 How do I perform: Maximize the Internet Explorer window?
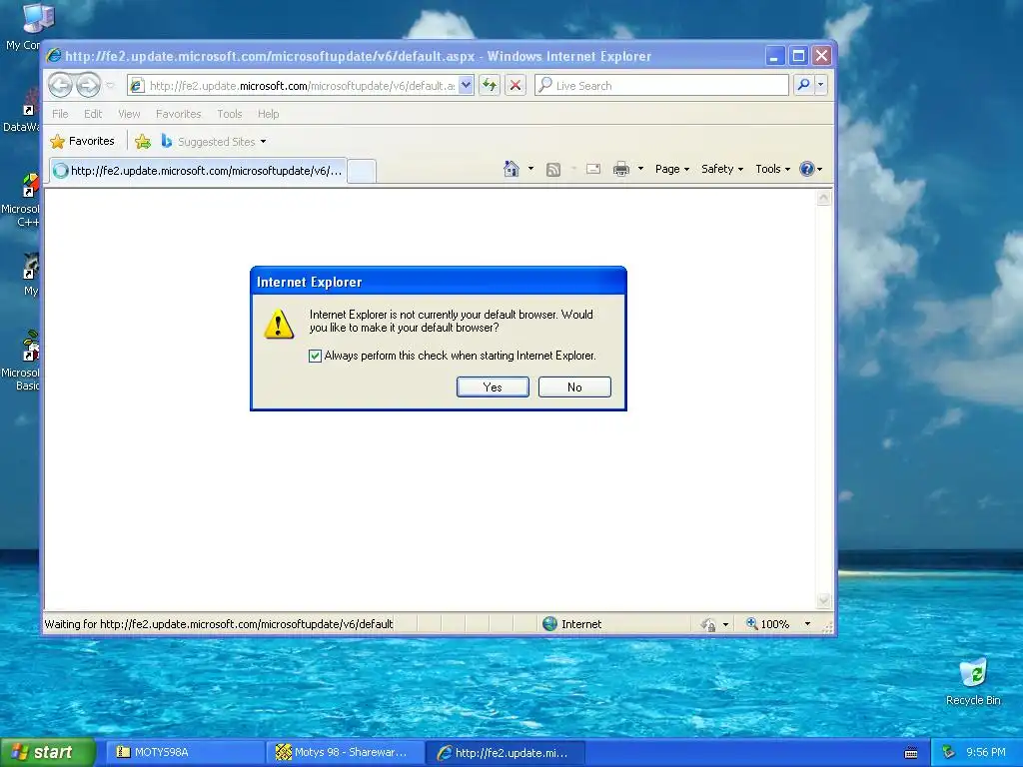[798, 56]
